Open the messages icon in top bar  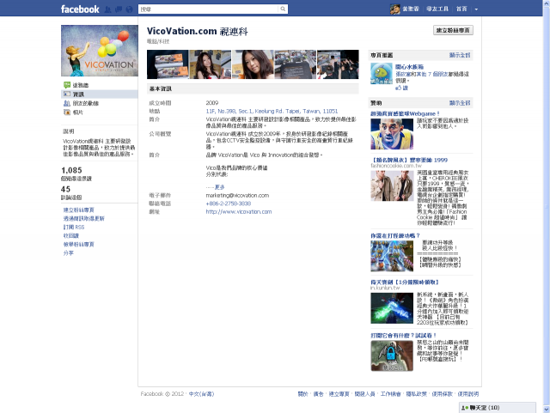119,9
